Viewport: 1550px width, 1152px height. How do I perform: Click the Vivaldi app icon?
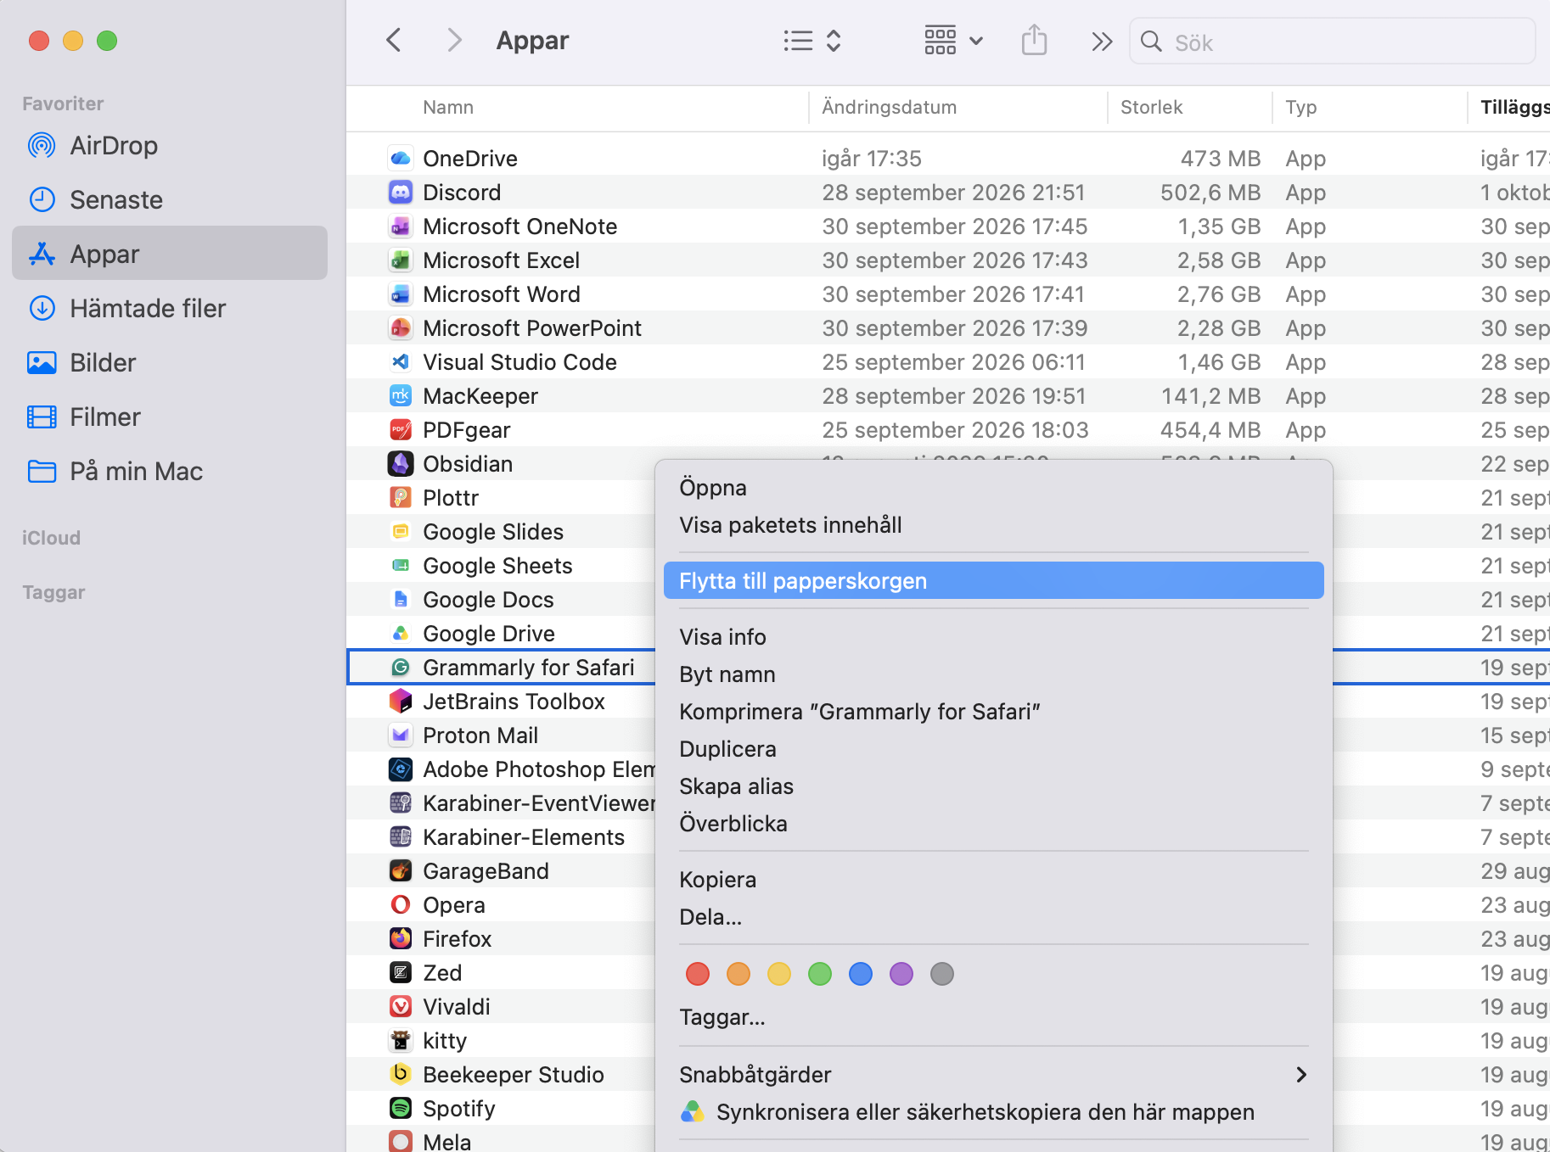pyautogui.click(x=401, y=1007)
